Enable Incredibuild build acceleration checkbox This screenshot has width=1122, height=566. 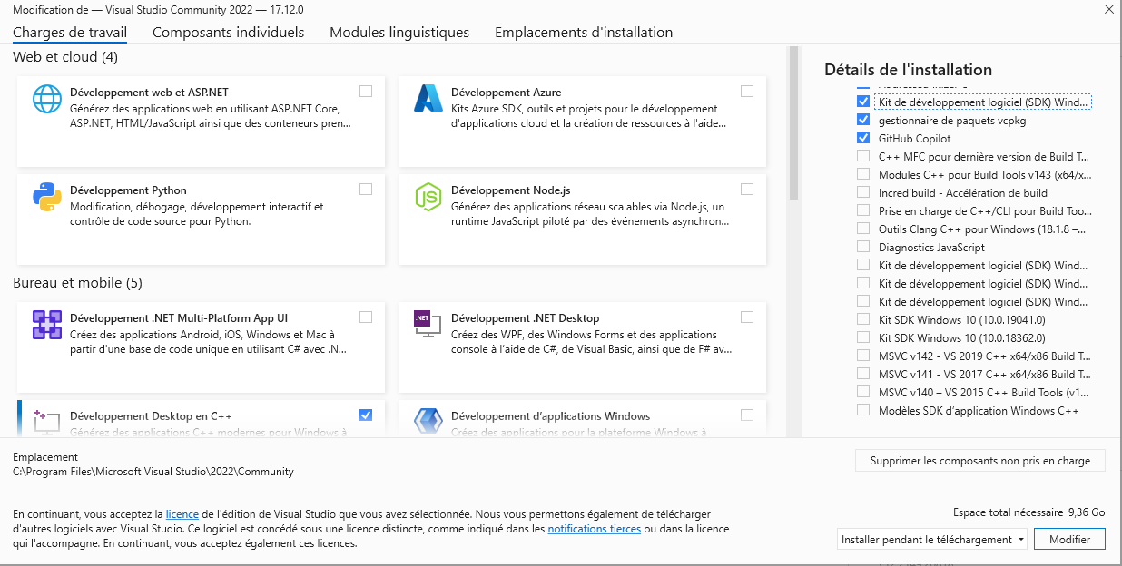pyautogui.click(x=862, y=192)
